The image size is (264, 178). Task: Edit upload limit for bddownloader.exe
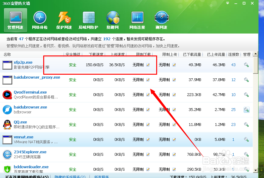pos(174,169)
